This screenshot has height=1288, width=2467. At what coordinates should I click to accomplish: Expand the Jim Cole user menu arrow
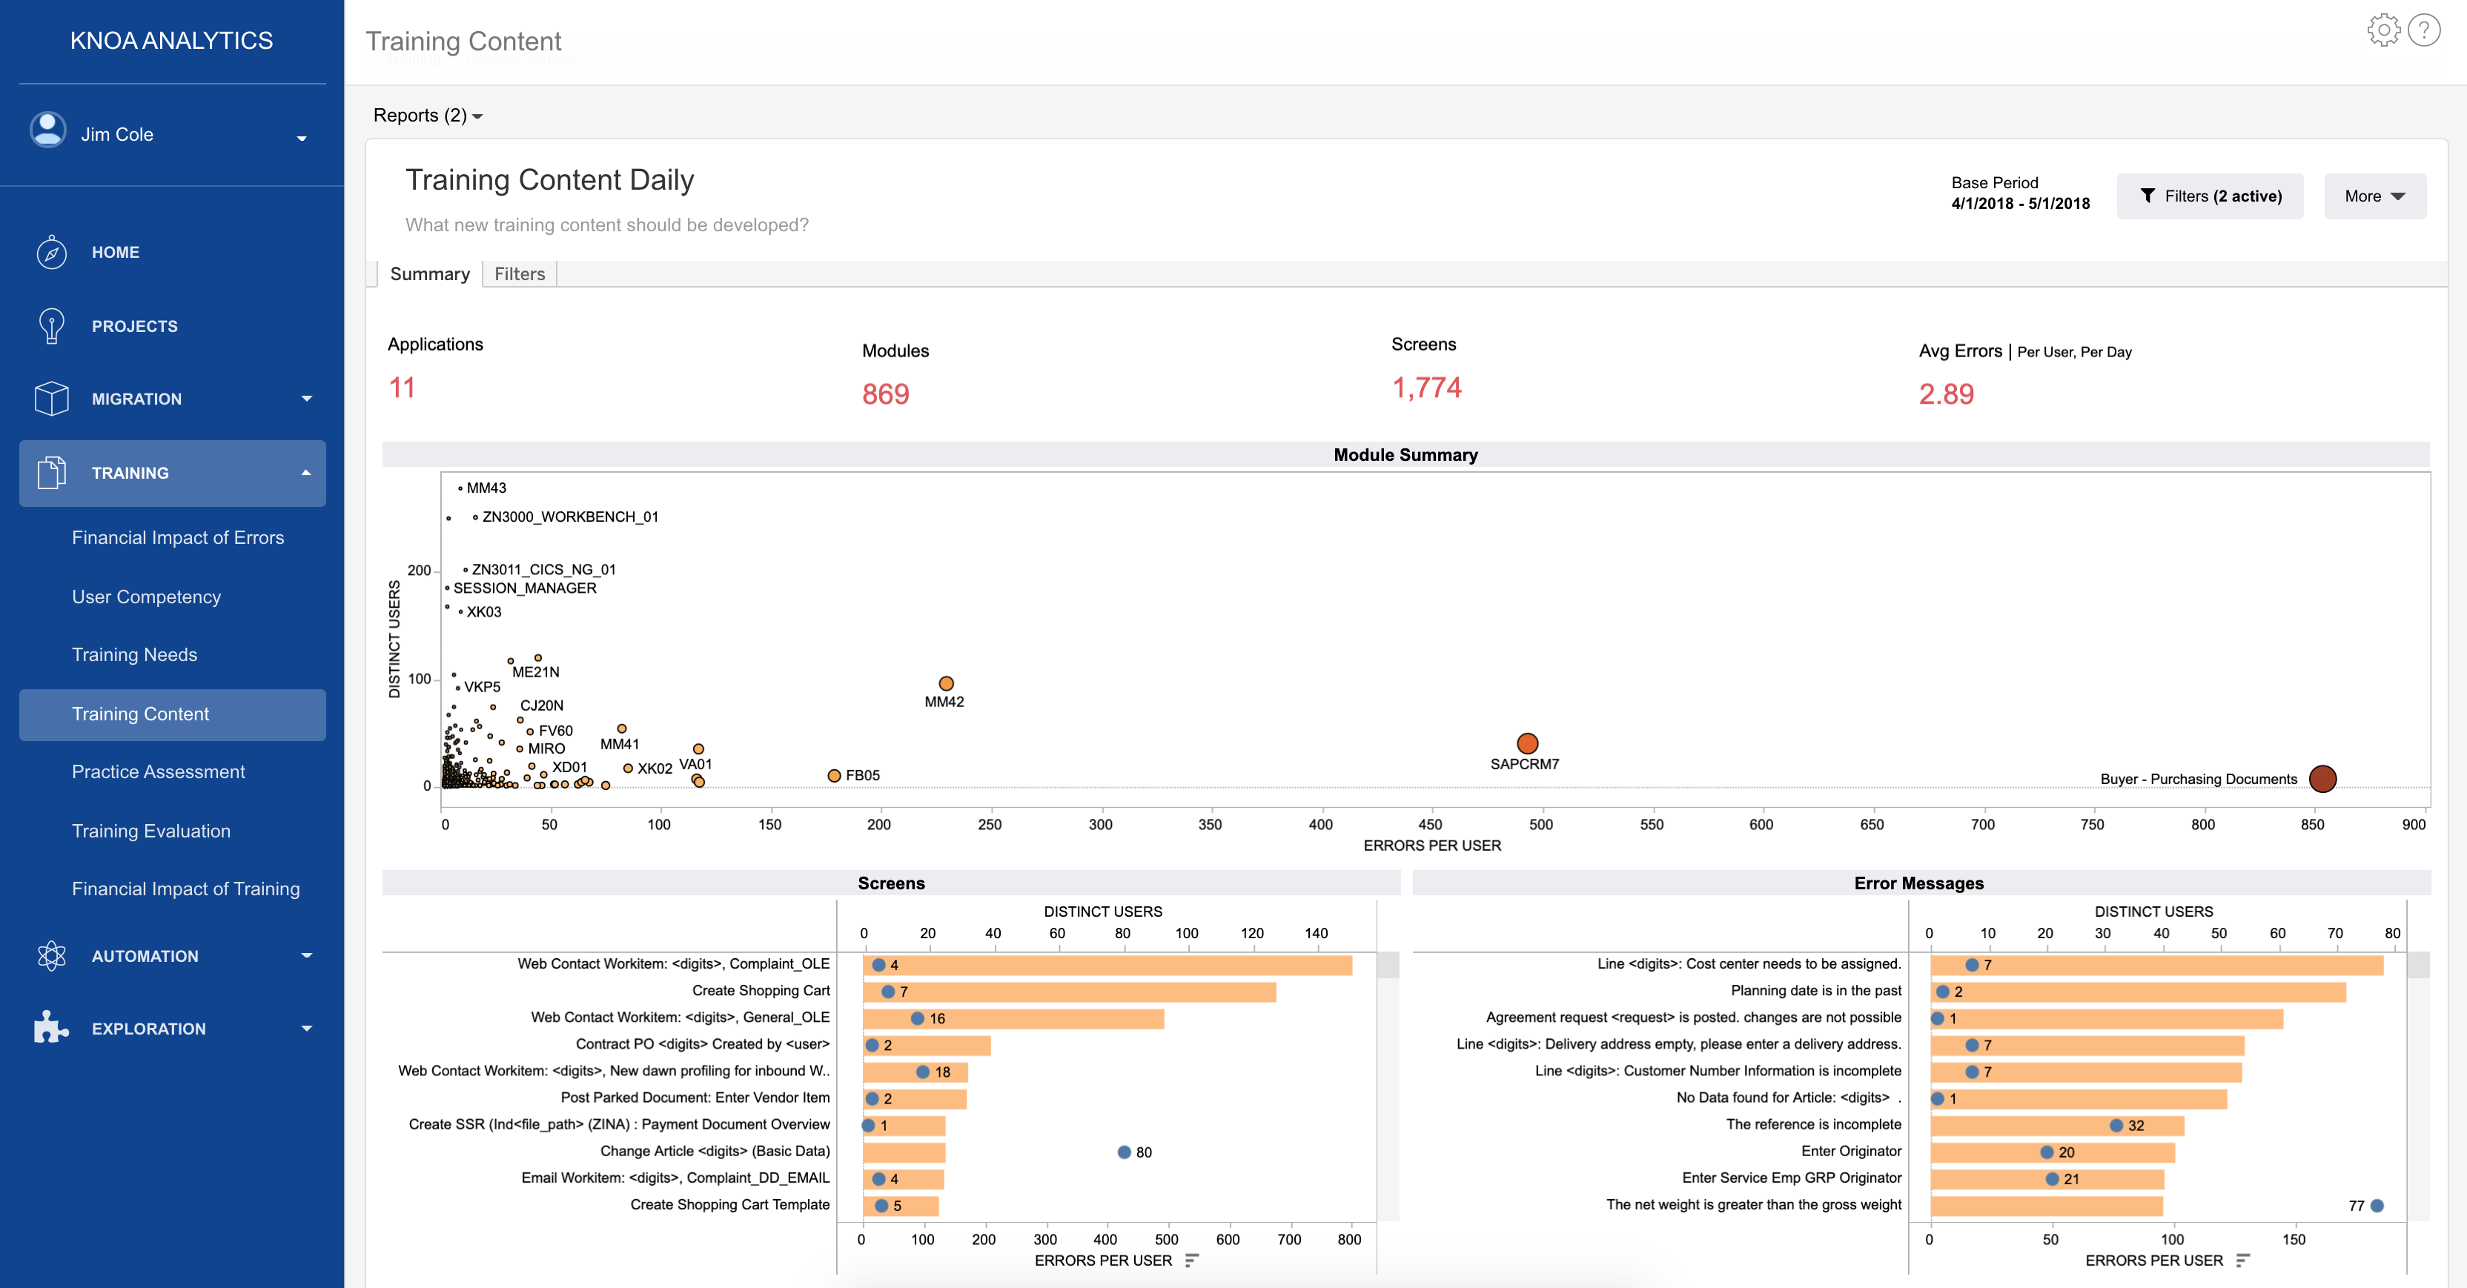pyautogui.click(x=302, y=138)
